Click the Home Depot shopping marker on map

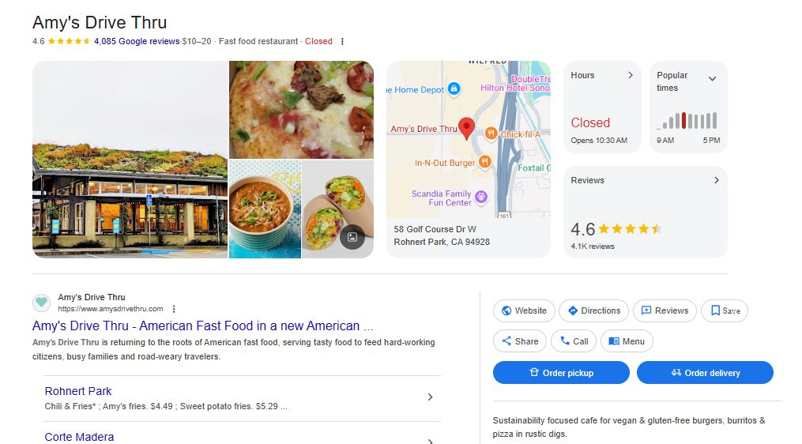(x=454, y=89)
